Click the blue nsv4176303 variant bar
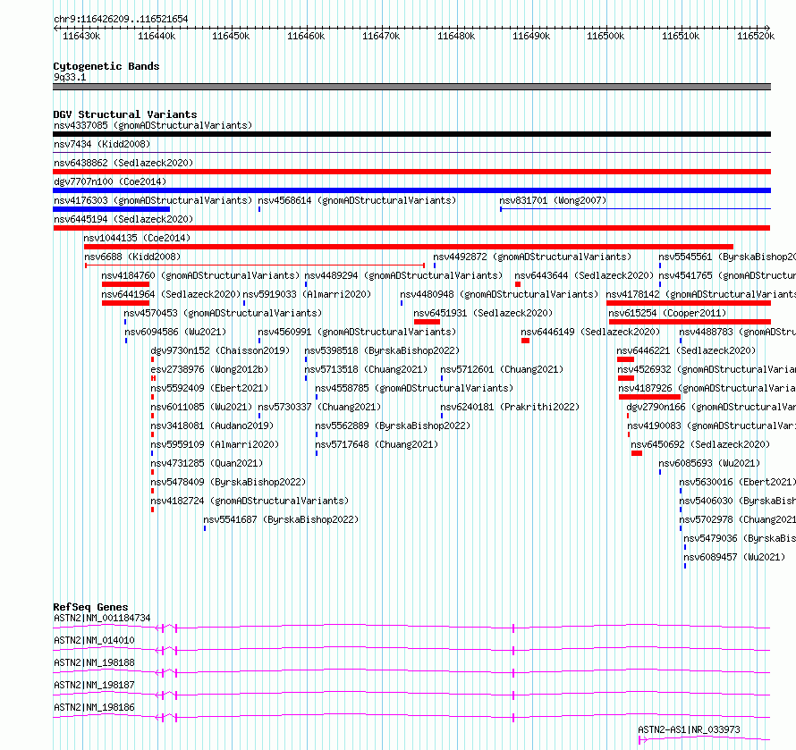The width and height of the screenshot is (796, 750). tap(111, 209)
